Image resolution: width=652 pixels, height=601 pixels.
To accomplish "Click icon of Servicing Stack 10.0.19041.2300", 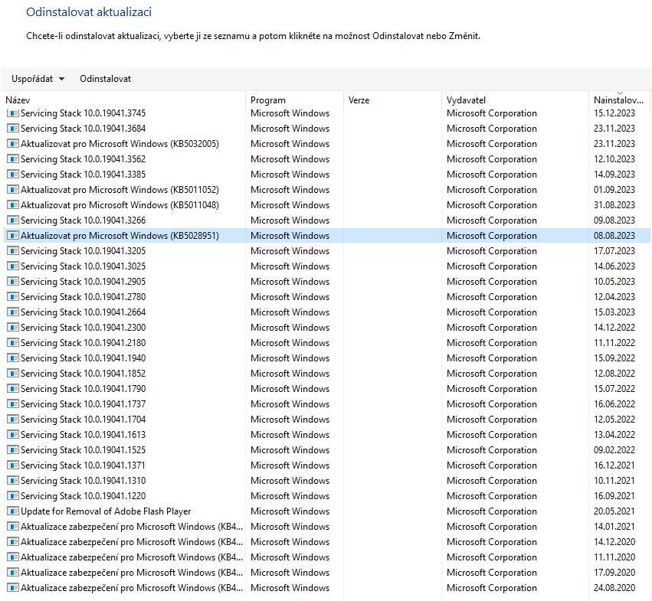I will pyautogui.click(x=13, y=328).
